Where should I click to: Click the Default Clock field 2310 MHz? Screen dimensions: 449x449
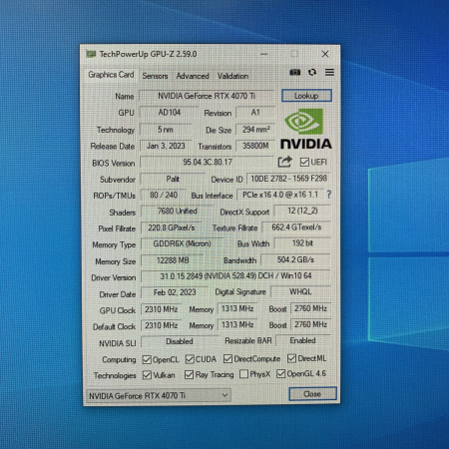[162, 325]
